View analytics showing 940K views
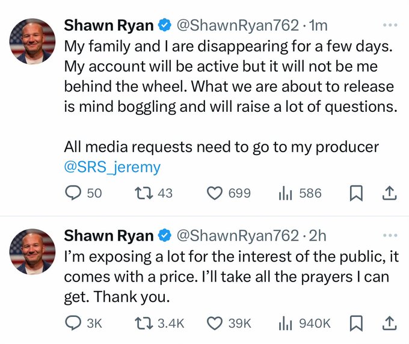Image resolution: width=409 pixels, height=344 pixels. 284,323
